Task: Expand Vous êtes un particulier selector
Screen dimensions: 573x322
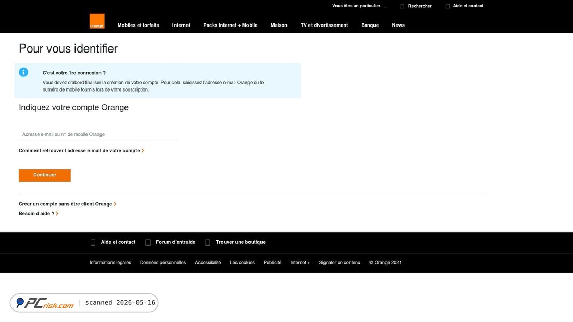Action: point(356,6)
